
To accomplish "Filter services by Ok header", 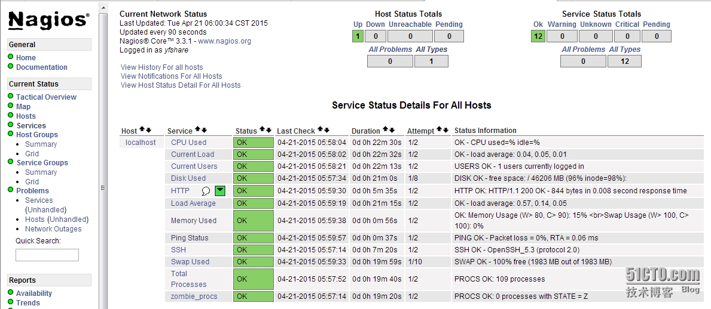I will click(x=538, y=24).
